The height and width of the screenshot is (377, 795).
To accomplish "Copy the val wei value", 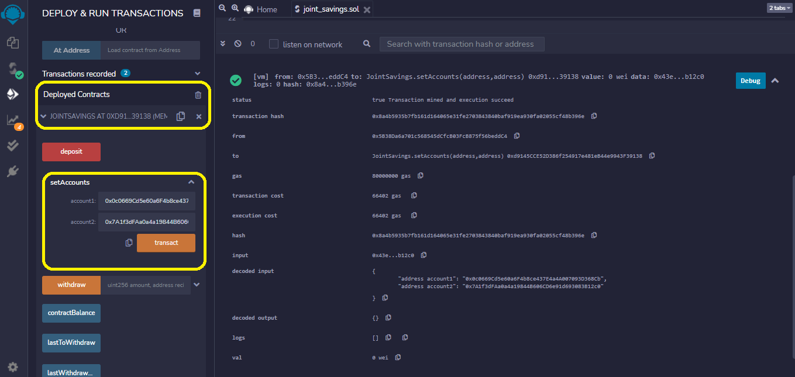I will (398, 358).
